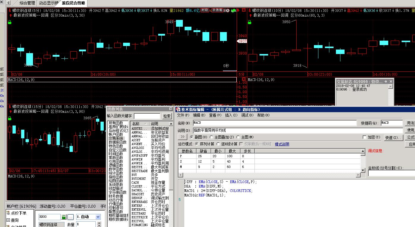Click the green unlock icon beside RB00 field
The height and width of the screenshot is (227, 415).
click(64, 217)
